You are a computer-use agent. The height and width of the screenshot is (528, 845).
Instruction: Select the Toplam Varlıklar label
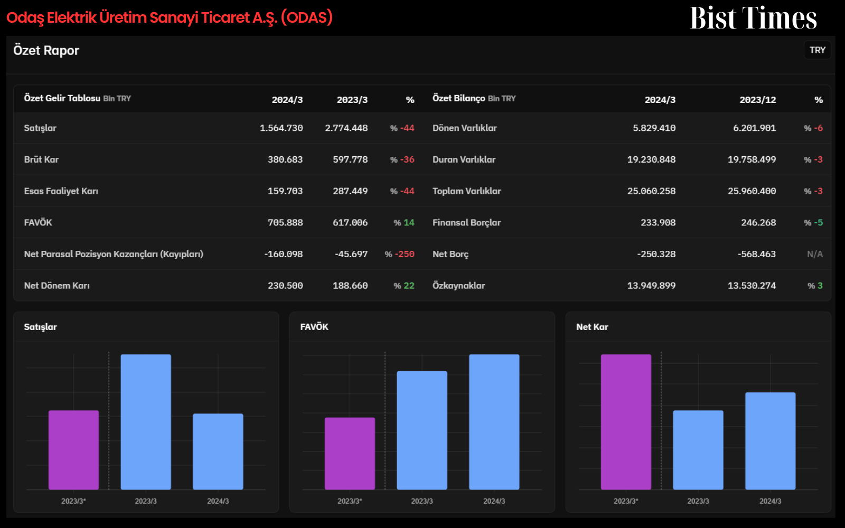tap(467, 191)
